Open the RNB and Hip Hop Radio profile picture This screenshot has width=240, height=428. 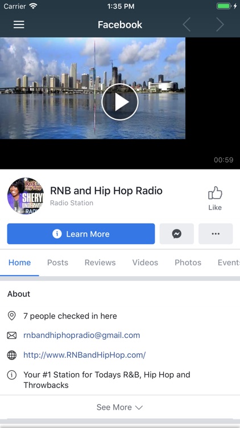pos(25,196)
